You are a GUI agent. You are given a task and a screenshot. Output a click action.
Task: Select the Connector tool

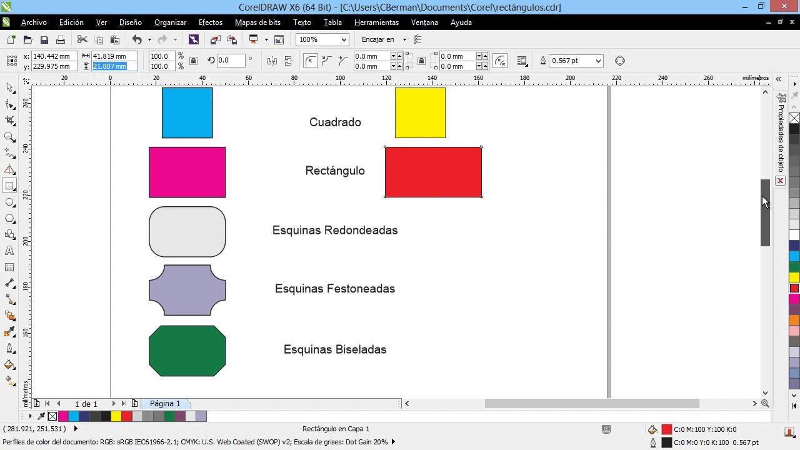tap(9, 299)
